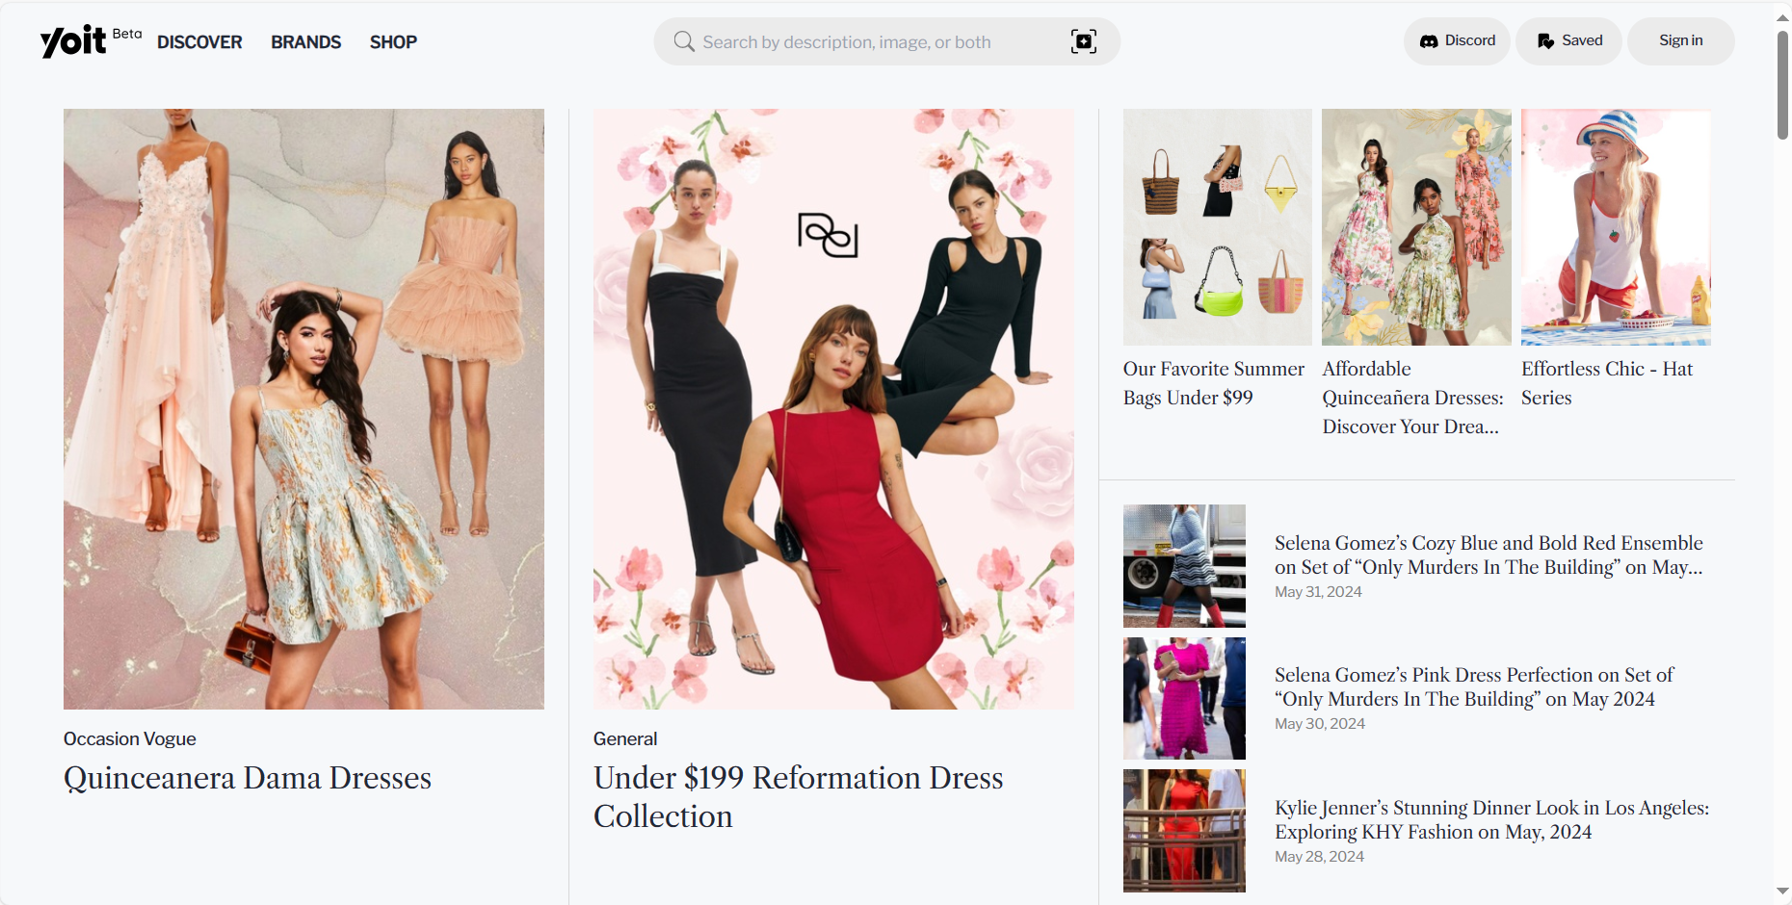
Task: Click the Sign in button
Action: [x=1680, y=41]
